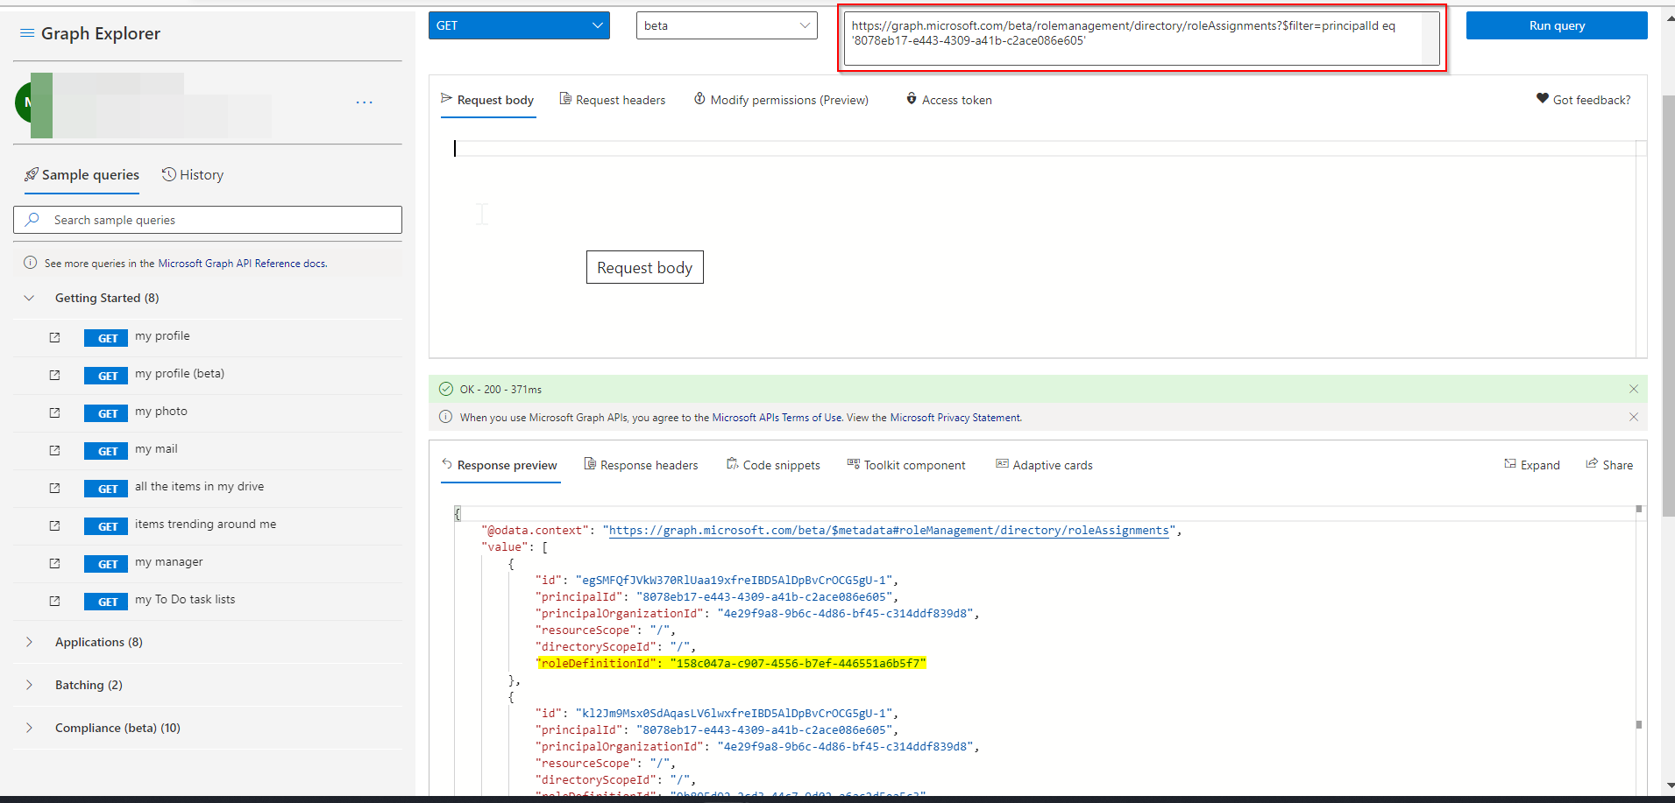1675x803 pixels.
Task: Click the query URL input field
Action: click(x=1141, y=38)
